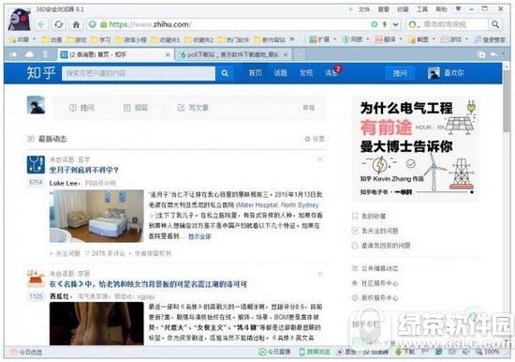Open 我的收藏 in right sidebar

click(x=369, y=216)
